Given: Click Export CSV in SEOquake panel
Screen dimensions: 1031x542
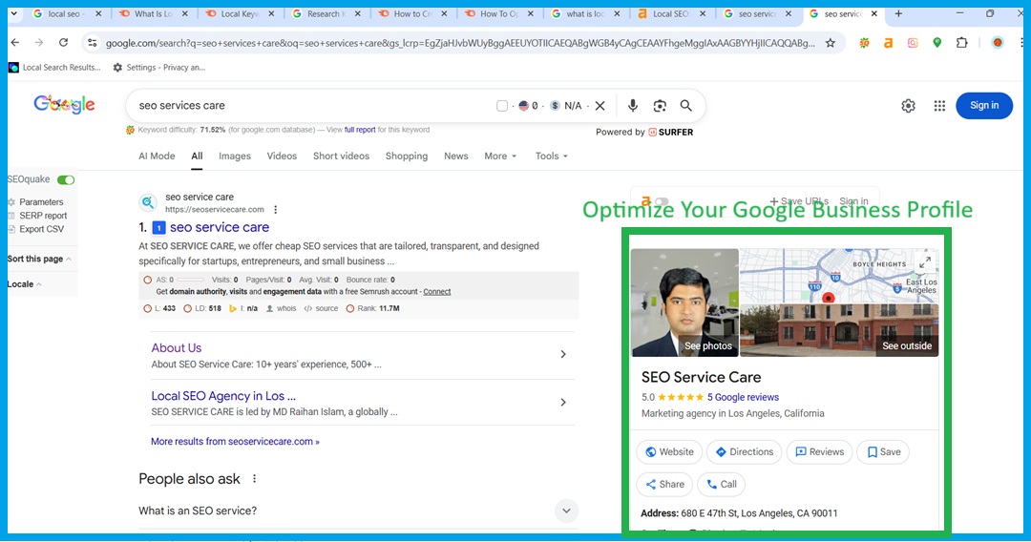Looking at the screenshot, I should (41, 229).
